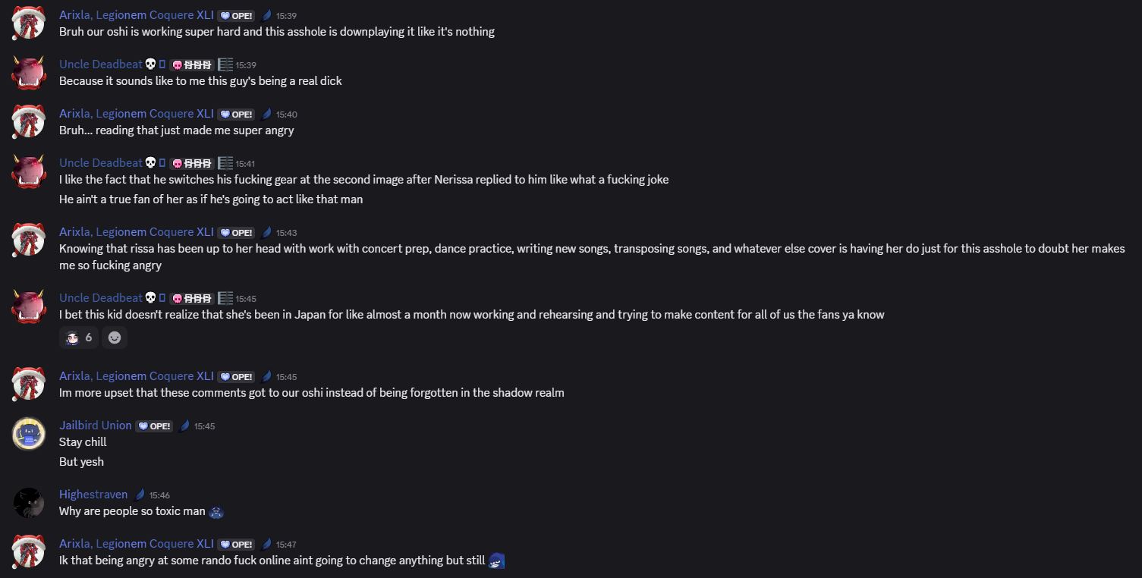1142x578 pixels.
Task: Click the Arixla username on the 15:40 message
Action: click(x=137, y=113)
